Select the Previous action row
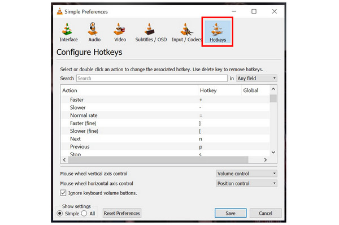Screen dimensions: 339x225 tap(166, 146)
